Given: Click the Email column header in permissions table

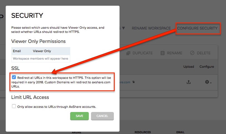Looking at the screenshot, I should 17,51.
